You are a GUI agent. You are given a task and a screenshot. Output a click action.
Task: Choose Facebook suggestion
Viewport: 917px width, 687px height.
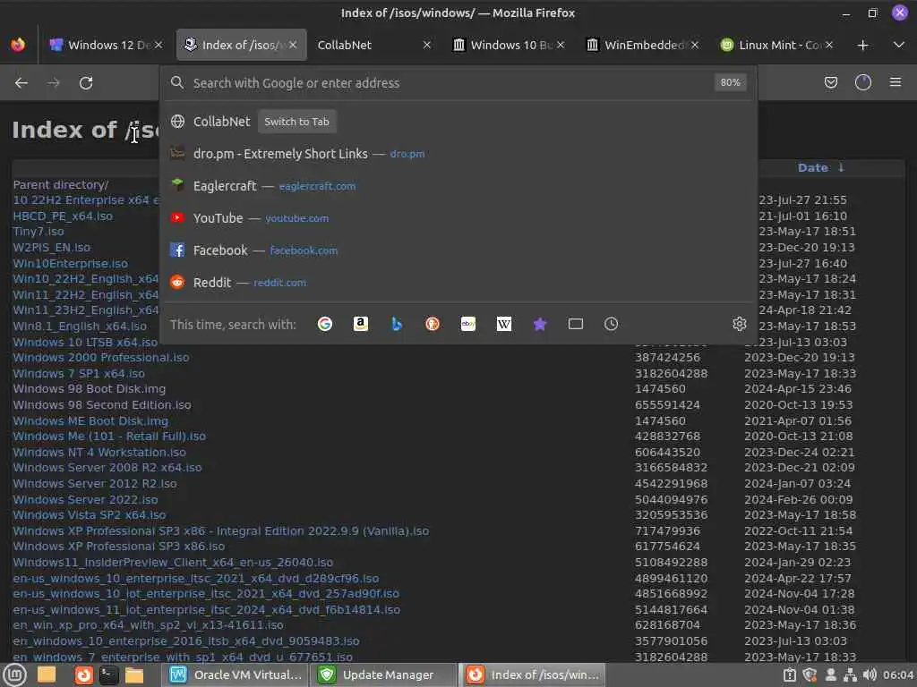pos(458,250)
